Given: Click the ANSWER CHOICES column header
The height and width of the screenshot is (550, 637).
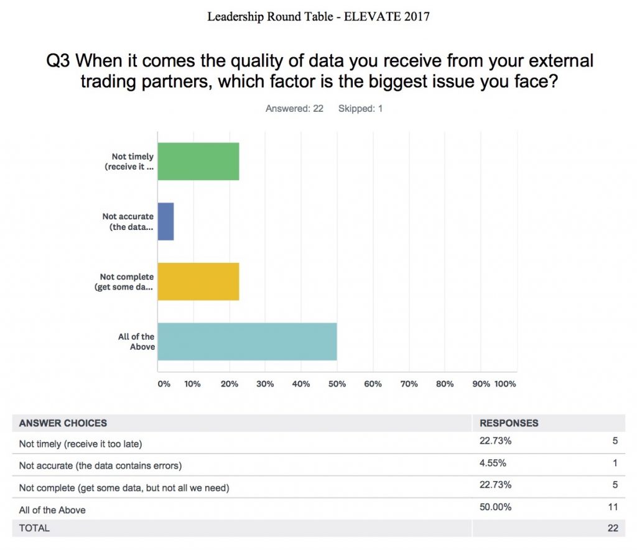Looking at the screenshot, I should [63, 423].
